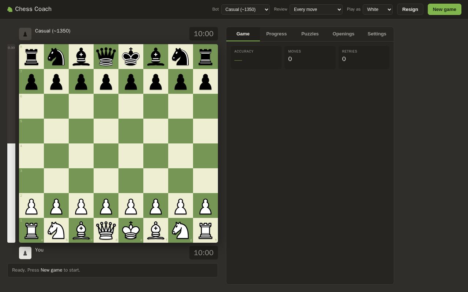Click the black knight on g8

pyautogui.click(x=181, y=57)
